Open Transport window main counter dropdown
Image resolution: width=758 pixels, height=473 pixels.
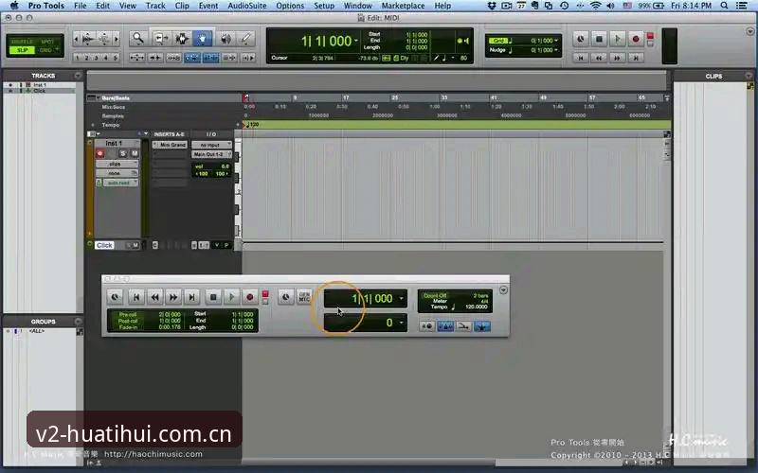[401, 299]
